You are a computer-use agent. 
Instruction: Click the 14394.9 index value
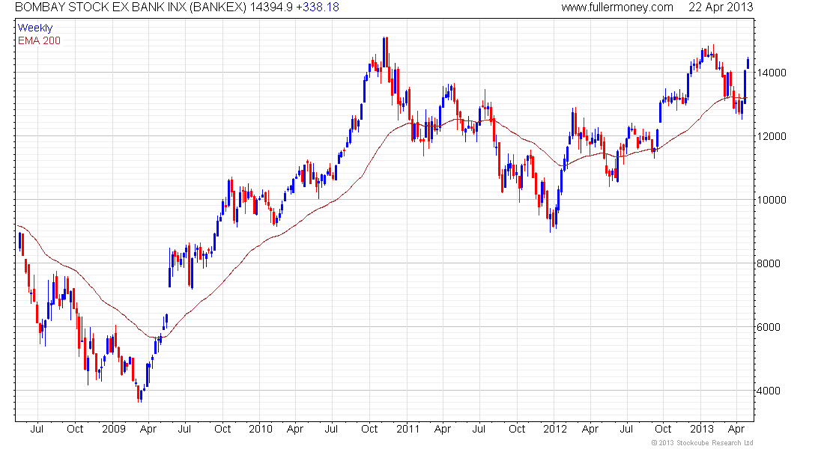pos(270,7)
